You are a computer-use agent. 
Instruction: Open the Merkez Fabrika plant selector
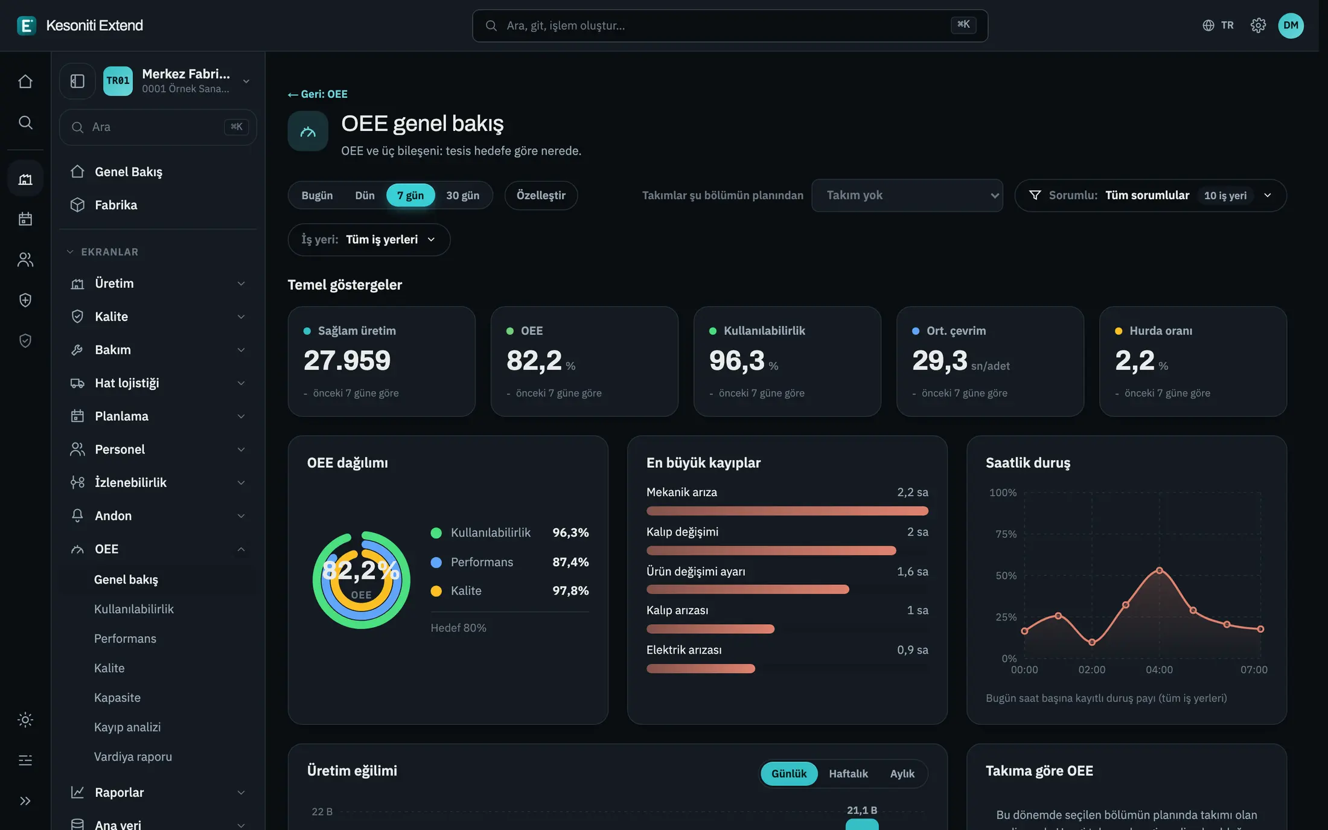point(177,81)
